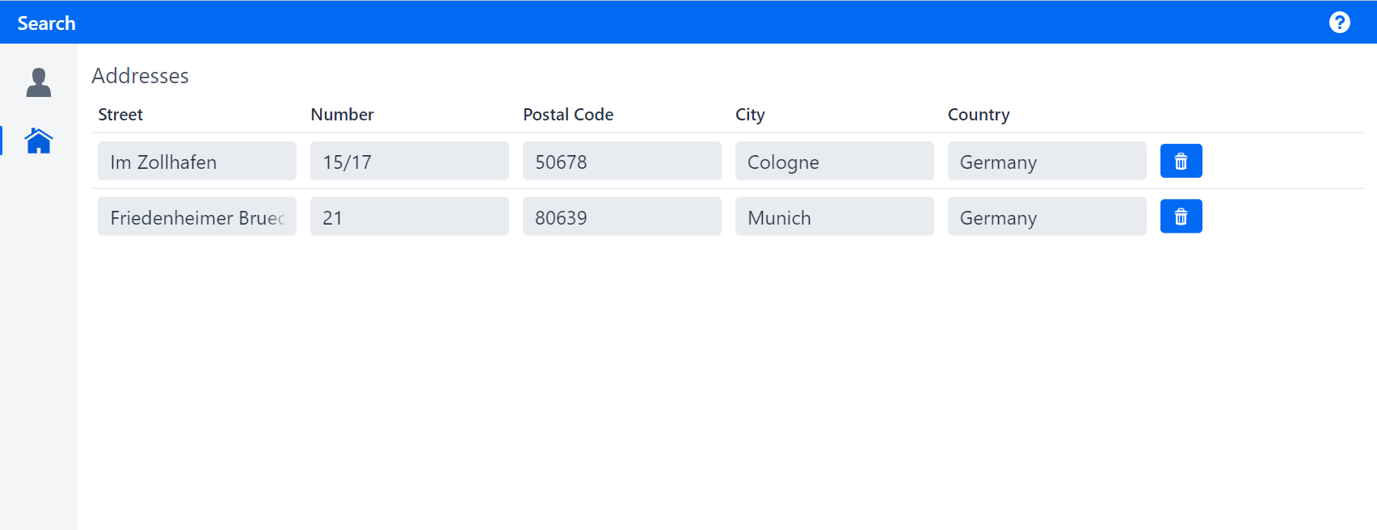Edit the 80639 postal code field

click(622, 217)
